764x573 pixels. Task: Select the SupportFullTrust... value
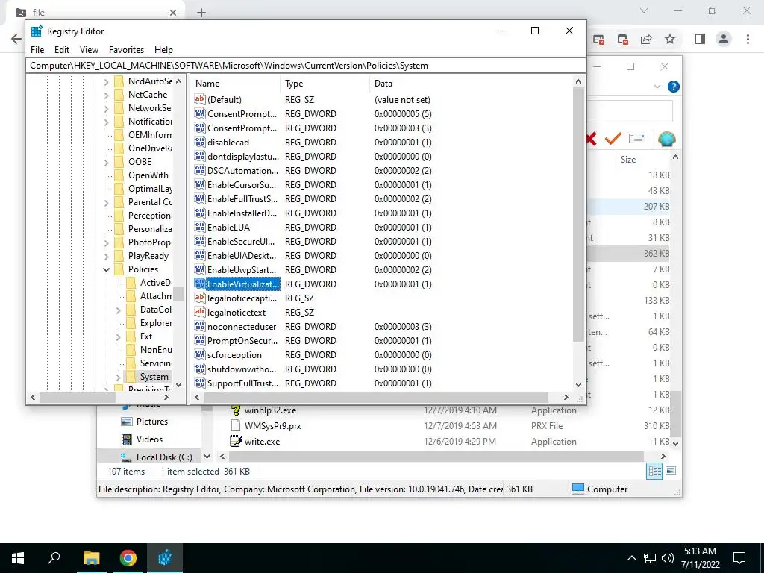tap(242, 383)
